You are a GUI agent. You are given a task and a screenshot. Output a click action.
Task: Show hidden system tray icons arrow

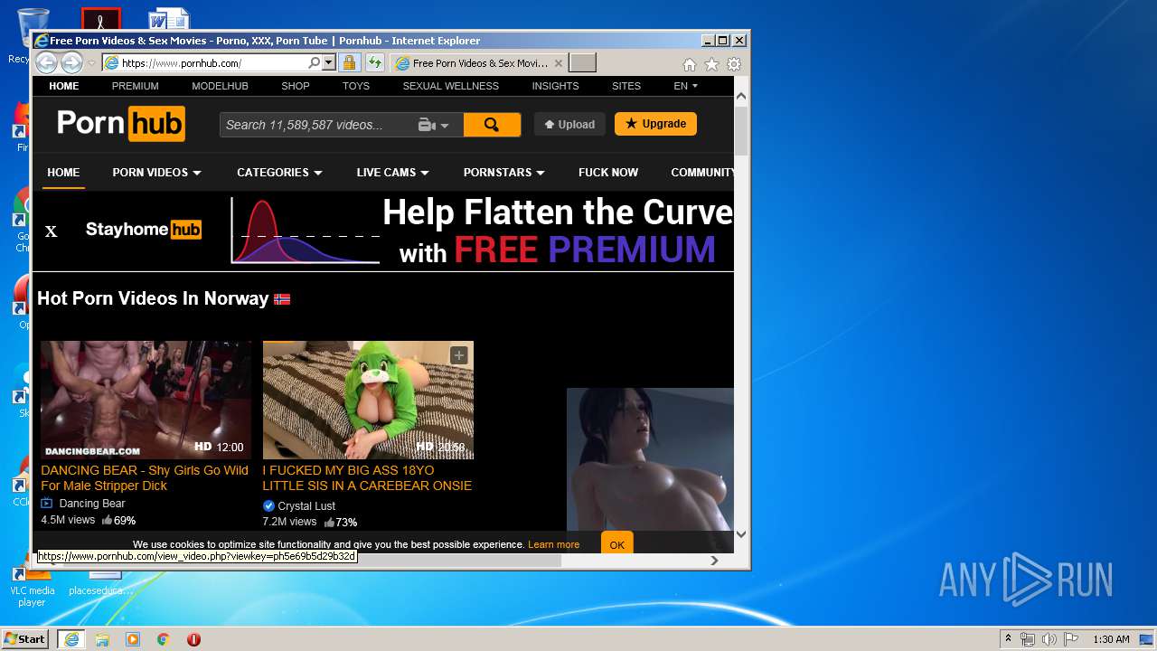[x=1009, y=639]
